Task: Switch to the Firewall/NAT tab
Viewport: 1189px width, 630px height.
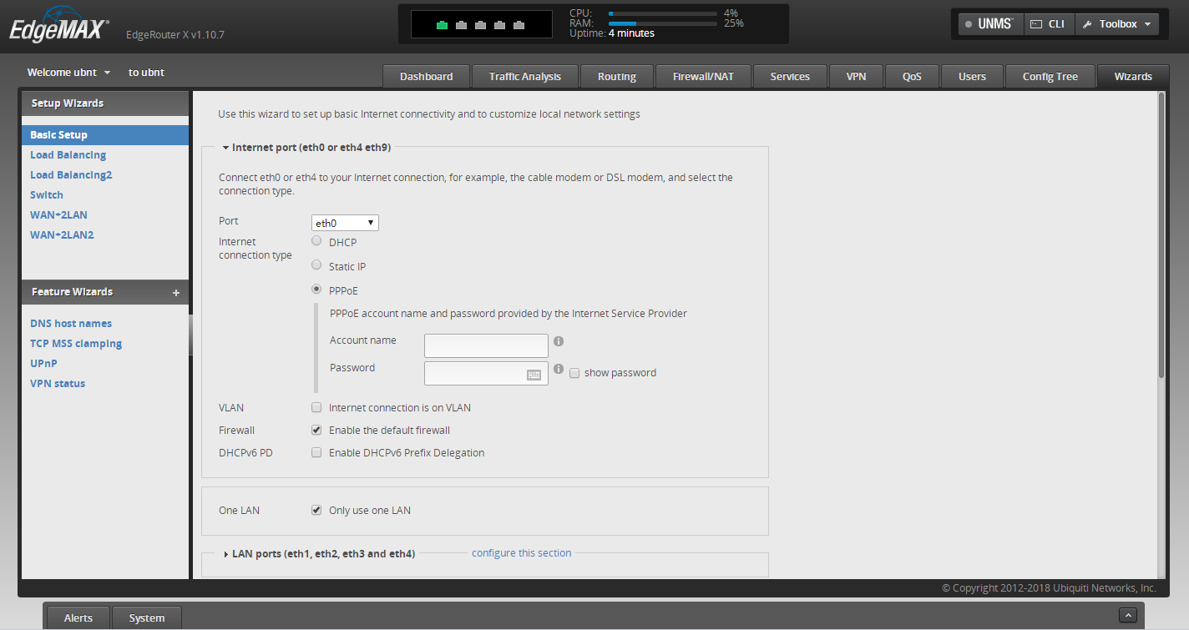Action: (703, 76)
